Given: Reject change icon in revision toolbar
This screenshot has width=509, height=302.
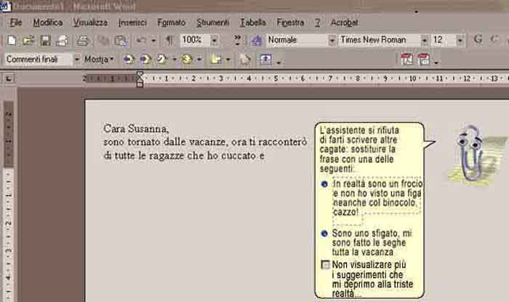Looking at the screenshot, I should (187, 59).
